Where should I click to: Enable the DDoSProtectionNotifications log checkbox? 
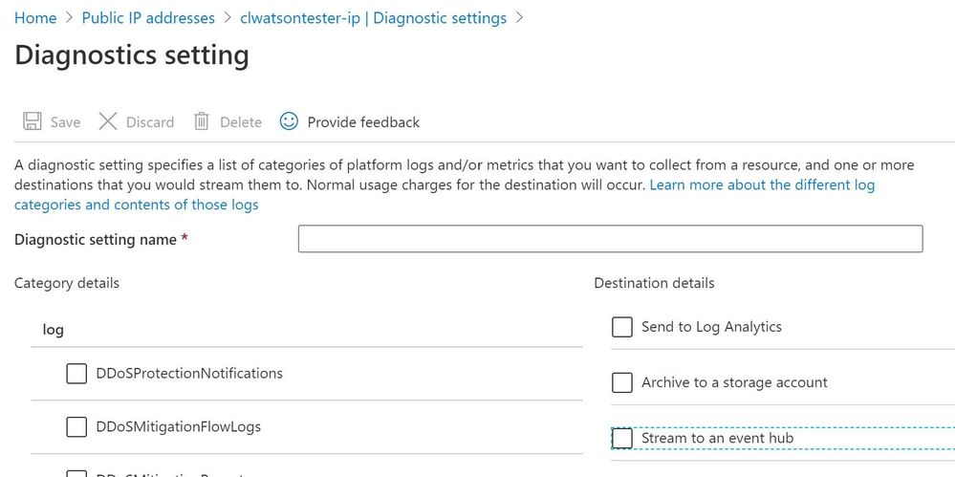[x=76, y=373]
